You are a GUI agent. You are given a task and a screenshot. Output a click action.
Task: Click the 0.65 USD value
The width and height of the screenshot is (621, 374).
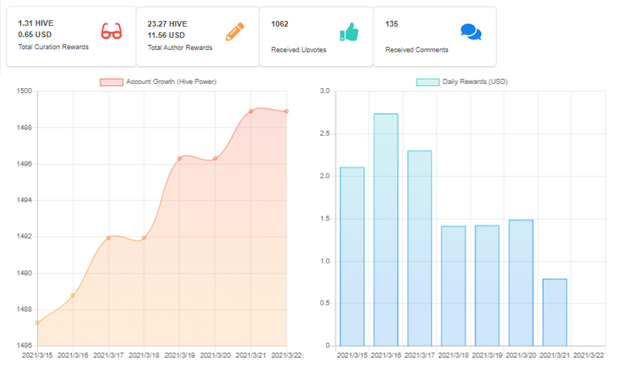(x=35, y=35)
